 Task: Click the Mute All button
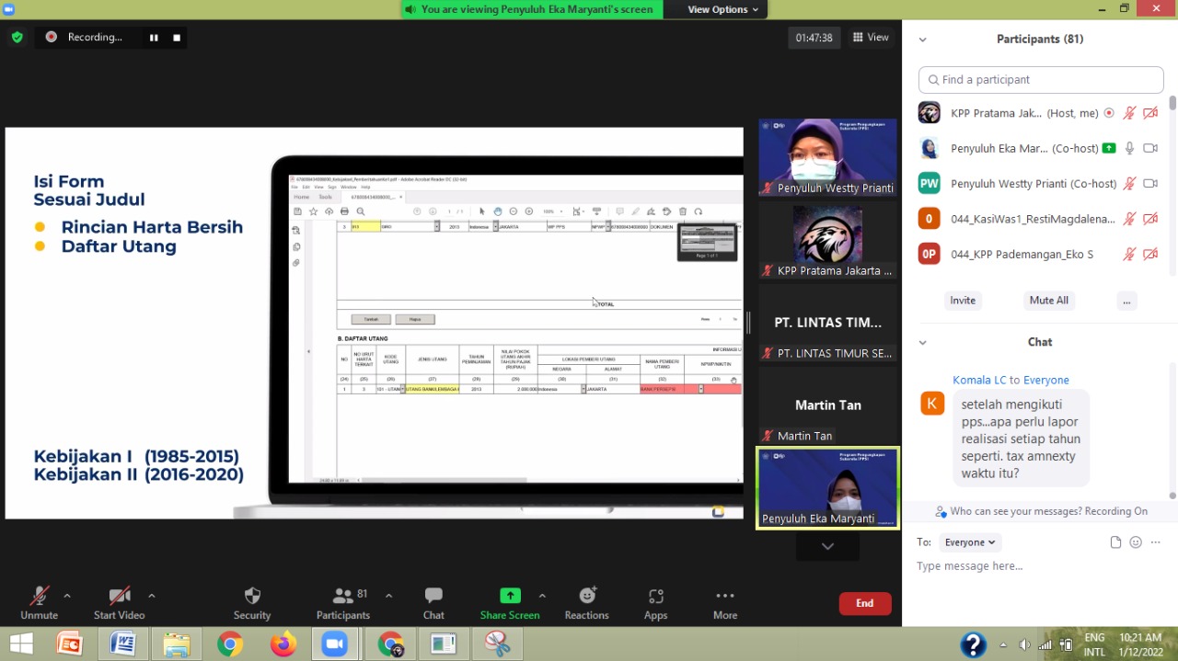coord(1048,301)
